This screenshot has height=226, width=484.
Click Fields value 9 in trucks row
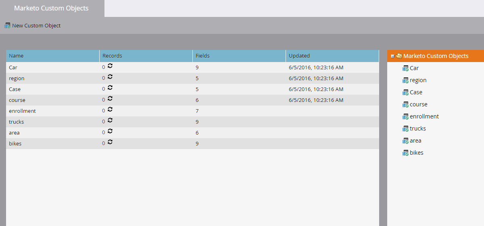coord(197,122)
